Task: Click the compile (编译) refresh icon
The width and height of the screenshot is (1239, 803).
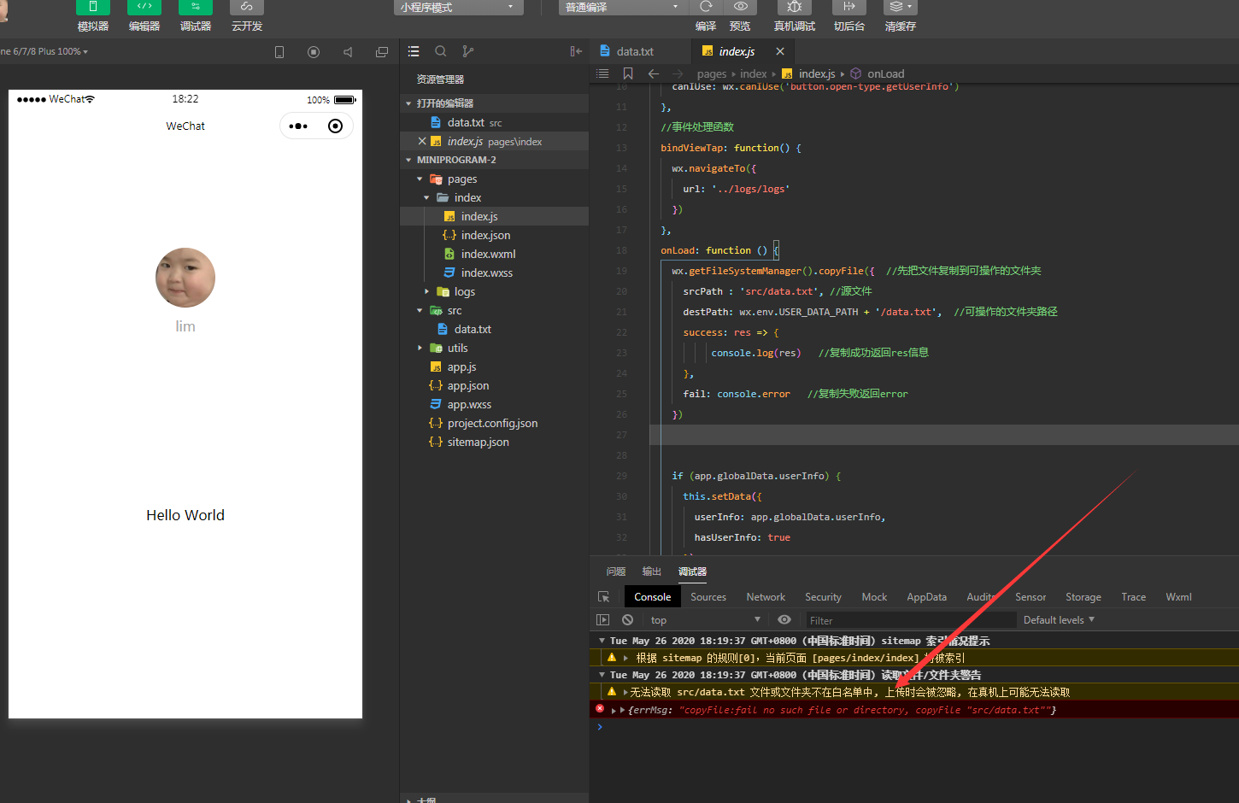Action: (x=706, y=7)
